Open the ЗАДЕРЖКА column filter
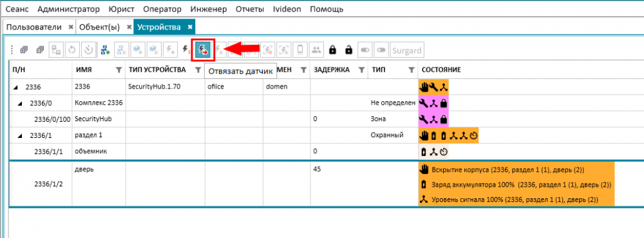Screen dimensions: 644x238 [x=361, y=71]
